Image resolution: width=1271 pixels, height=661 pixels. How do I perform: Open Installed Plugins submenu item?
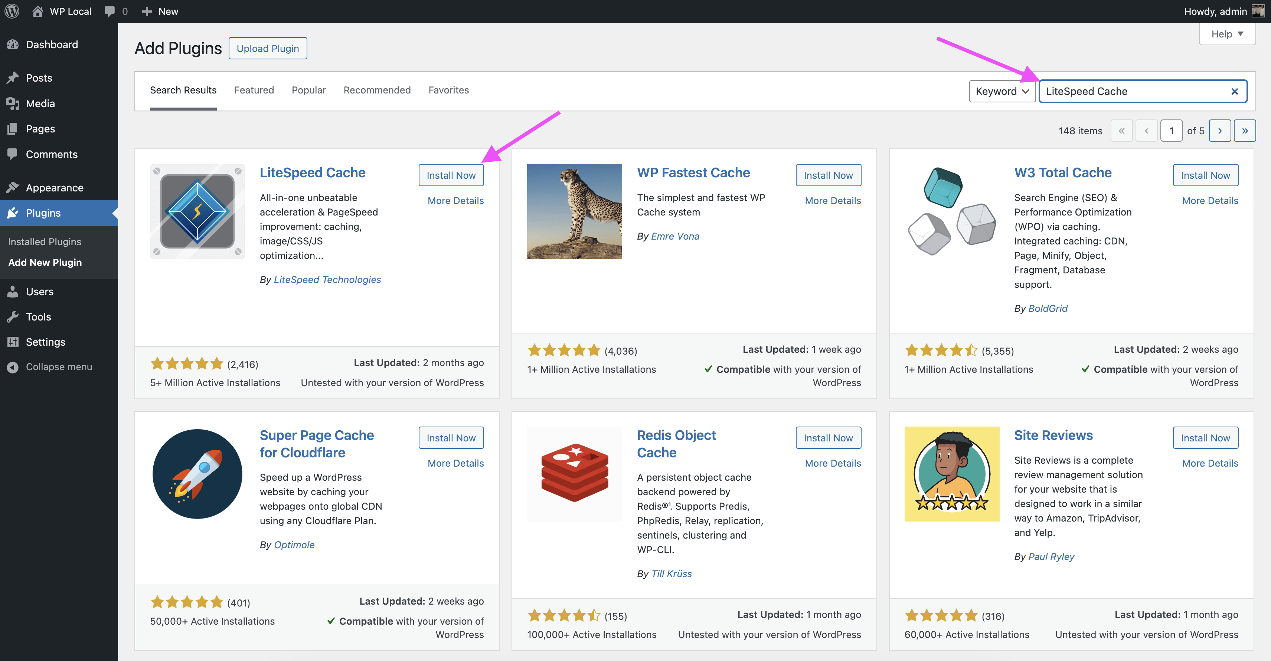coord(45,241)
